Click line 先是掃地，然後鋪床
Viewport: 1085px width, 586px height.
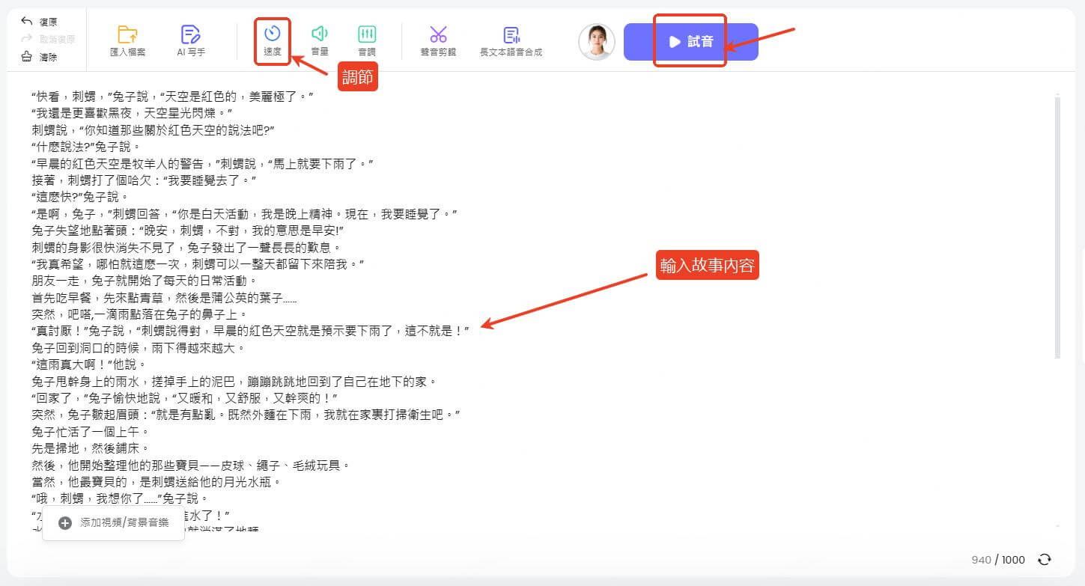[x=90, y=448]
